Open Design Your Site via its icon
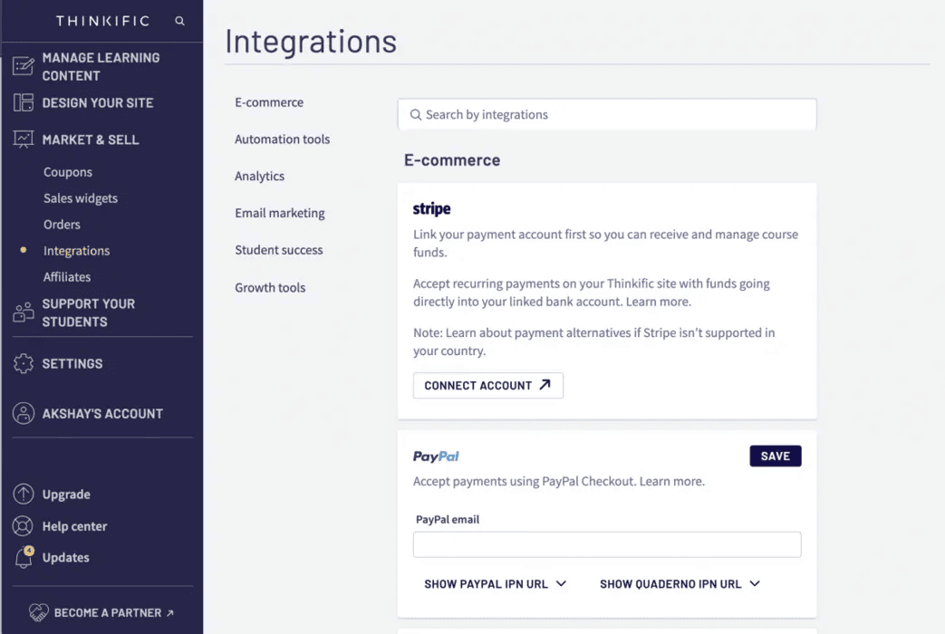The image size is (945, 634). tap(22, 102)
